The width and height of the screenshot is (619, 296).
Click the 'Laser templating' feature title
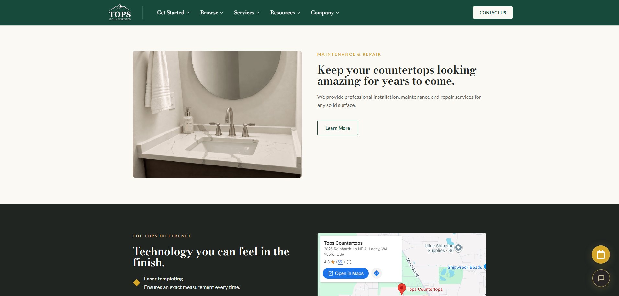(x=163, y=279)
